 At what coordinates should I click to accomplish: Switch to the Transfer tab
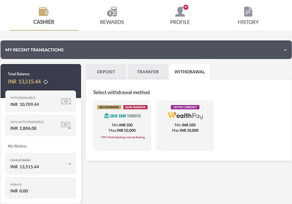[148, 72]
